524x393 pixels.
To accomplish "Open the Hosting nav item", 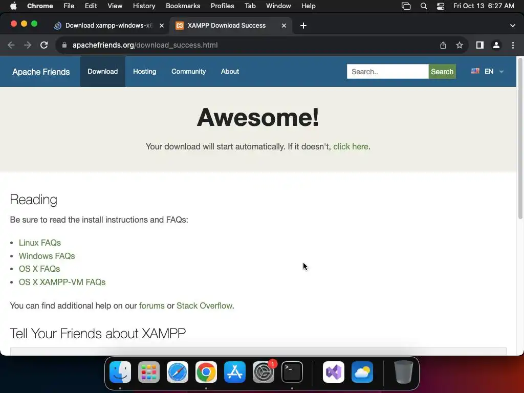I will point(145,72).
